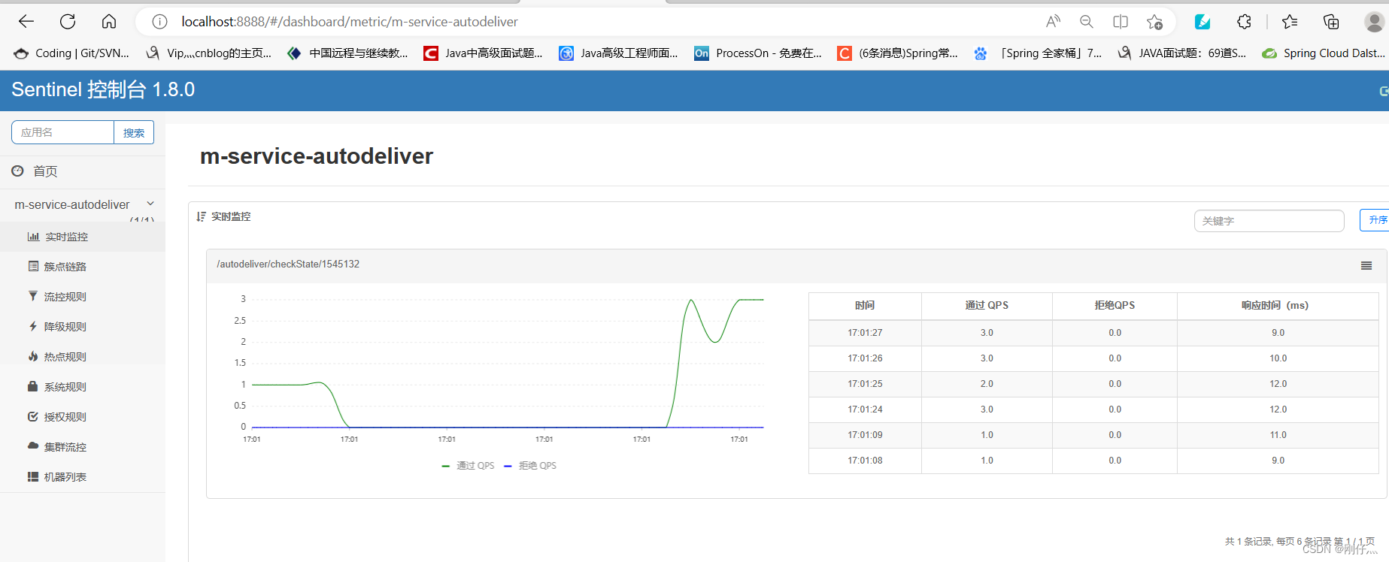The width and height of the screenshot is (1389, 562).
Task: View site information icon in address bar
Action: click(159, 22)
